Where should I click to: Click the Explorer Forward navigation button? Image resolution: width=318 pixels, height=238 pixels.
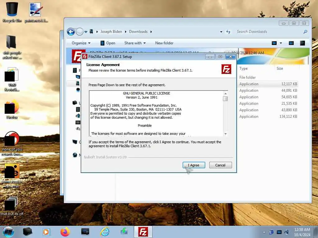79,32
